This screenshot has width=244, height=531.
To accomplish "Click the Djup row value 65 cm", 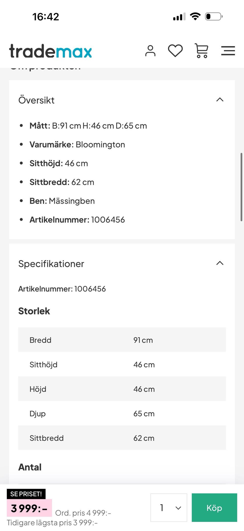I will point(144,413).
